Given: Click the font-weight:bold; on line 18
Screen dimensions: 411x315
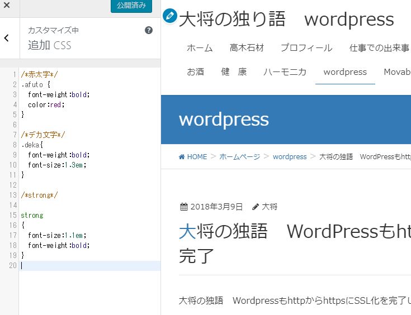Looking at the screenshot, I should tap(59, 245).
